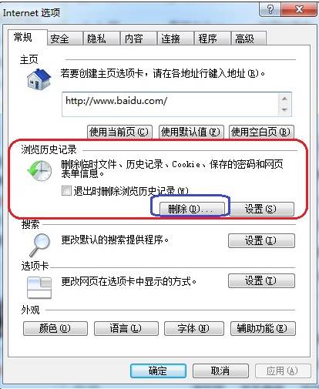Screen dimensions: 319x389
Task: Click the 删除(D)... button
Action: coord(192,209)
